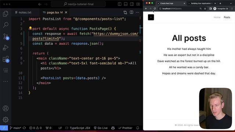Open the Incognito profile menu
Image resolution: width=235 pixels, height=132 pixels.
pos(221,8)
